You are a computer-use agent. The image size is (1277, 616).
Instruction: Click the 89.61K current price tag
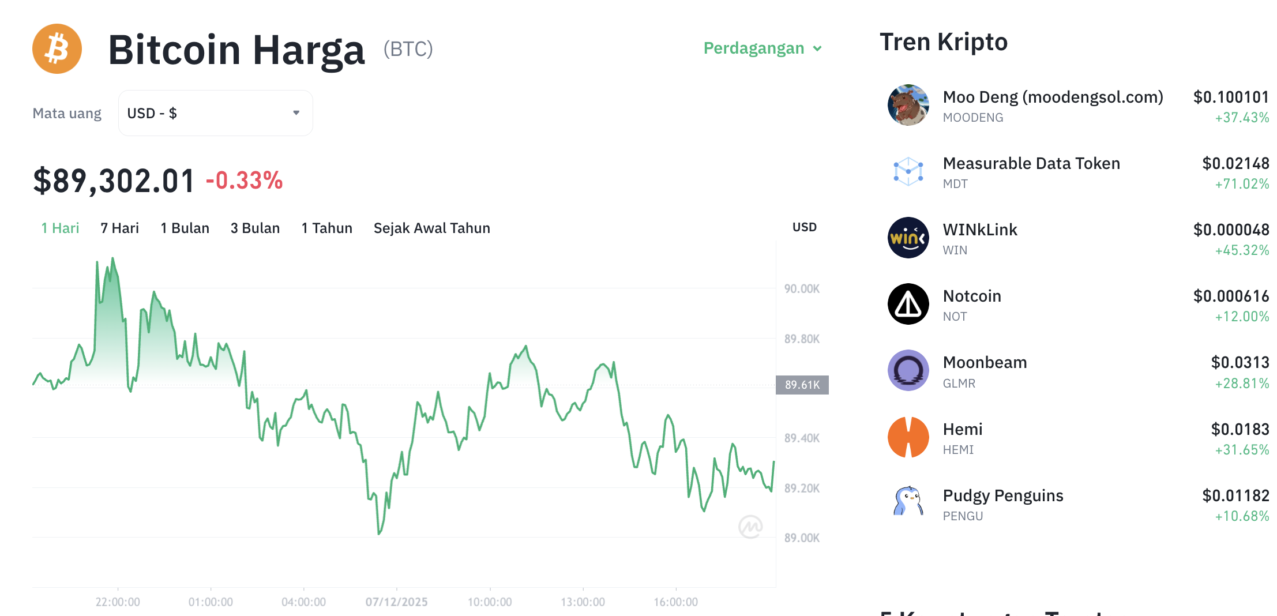[x=802, y=384]
